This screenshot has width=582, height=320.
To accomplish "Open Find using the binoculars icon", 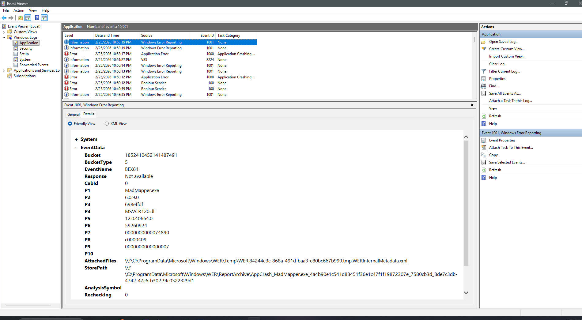I will pyautogui.click(x=484, y=86).
